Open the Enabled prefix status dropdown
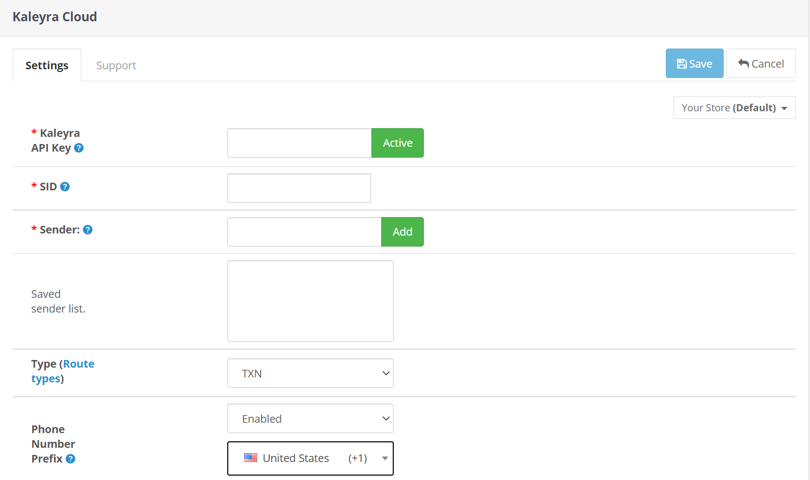The image size is (810, 480). (x=310, y=418)
